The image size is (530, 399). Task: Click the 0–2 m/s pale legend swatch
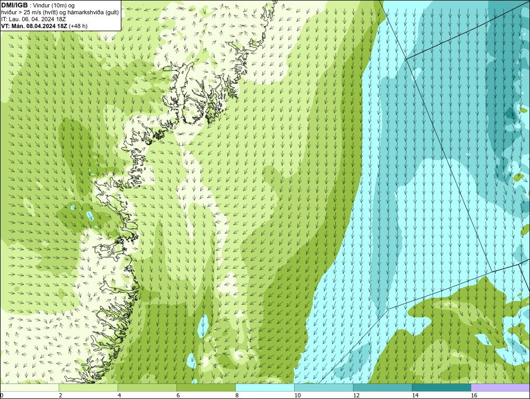tap(30, 387)
